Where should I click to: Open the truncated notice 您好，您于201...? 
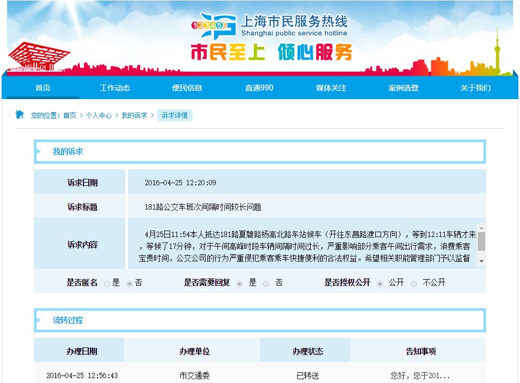[x=420, y=375]
